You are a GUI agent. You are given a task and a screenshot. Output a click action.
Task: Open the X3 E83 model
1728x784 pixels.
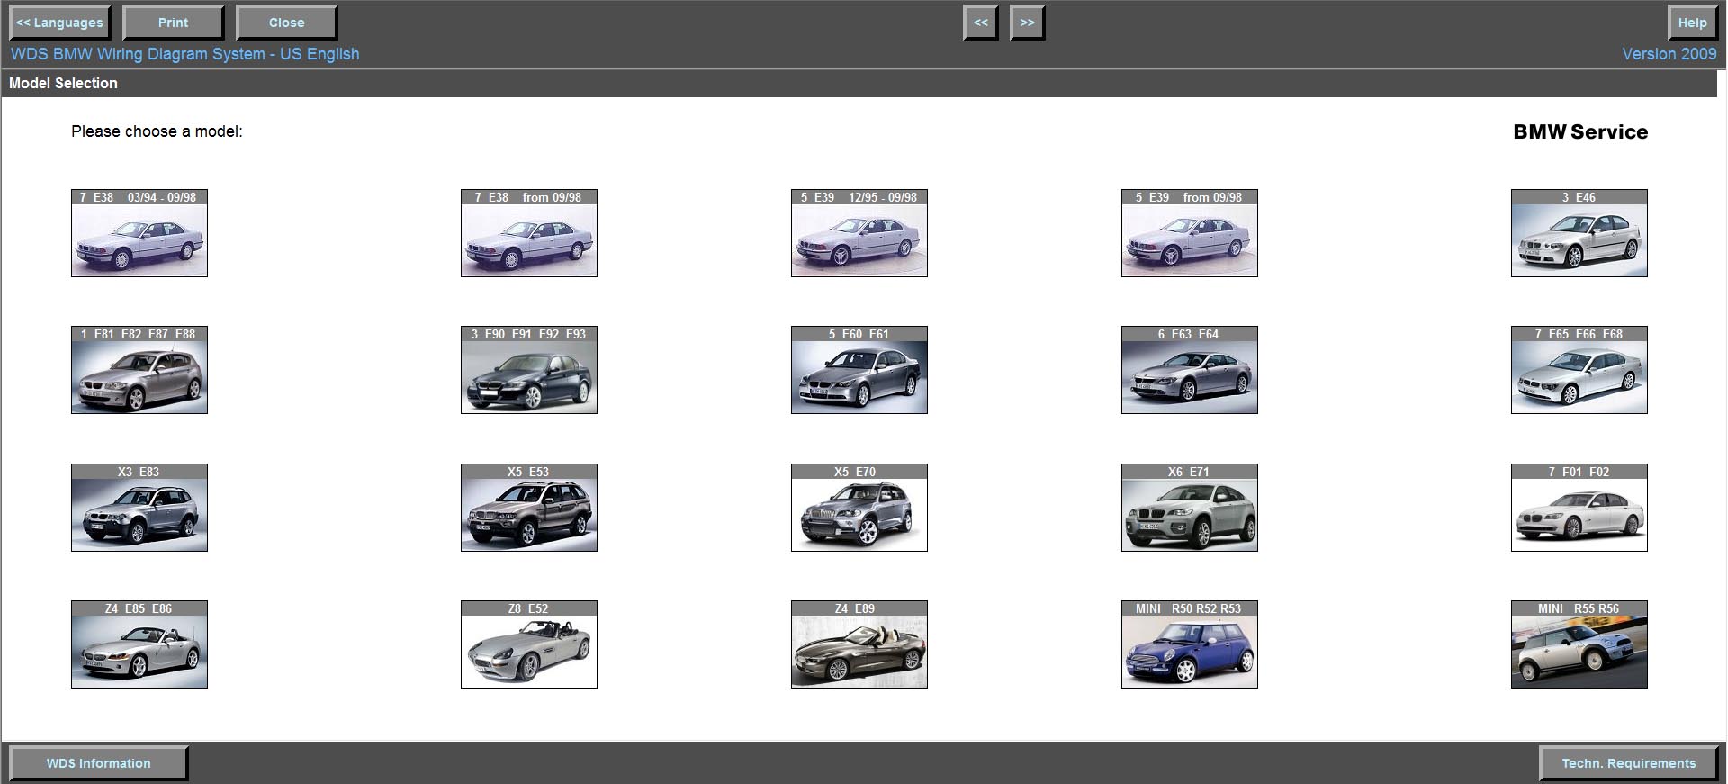click(x=139, y=508)
